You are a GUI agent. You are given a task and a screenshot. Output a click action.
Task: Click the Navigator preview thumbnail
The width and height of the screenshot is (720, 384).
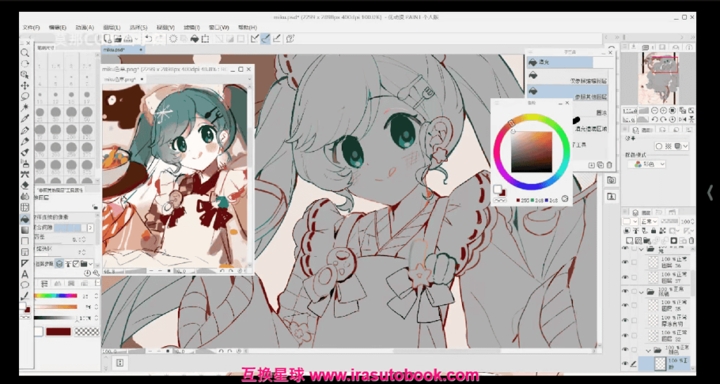coord(657,79)
